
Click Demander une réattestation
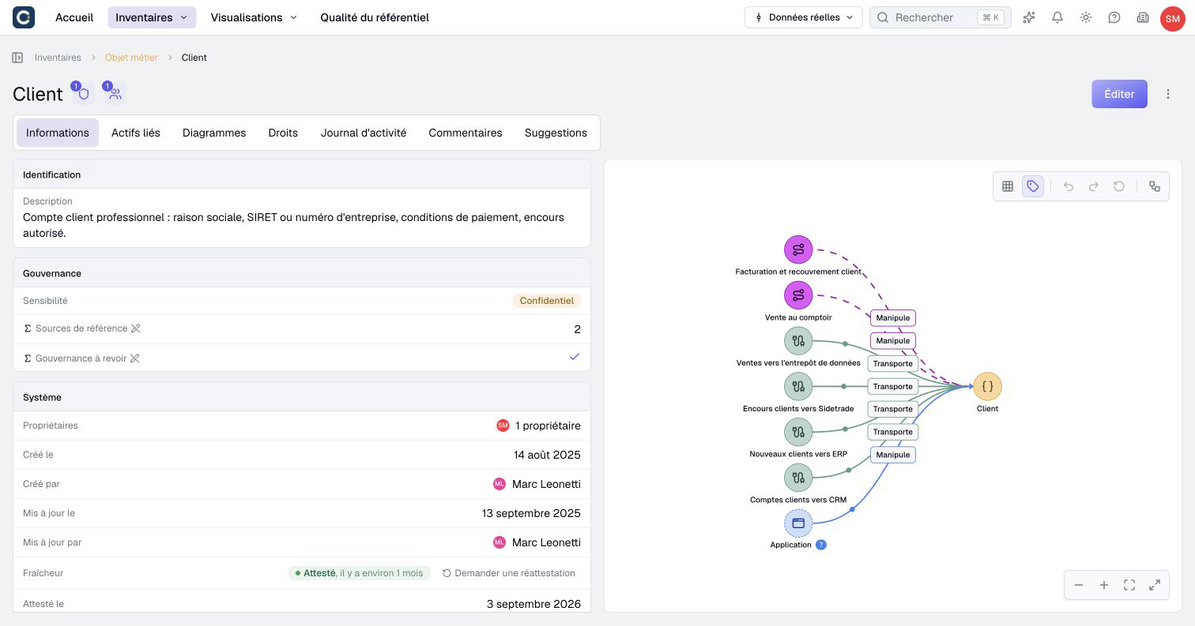tap(508, 573)
